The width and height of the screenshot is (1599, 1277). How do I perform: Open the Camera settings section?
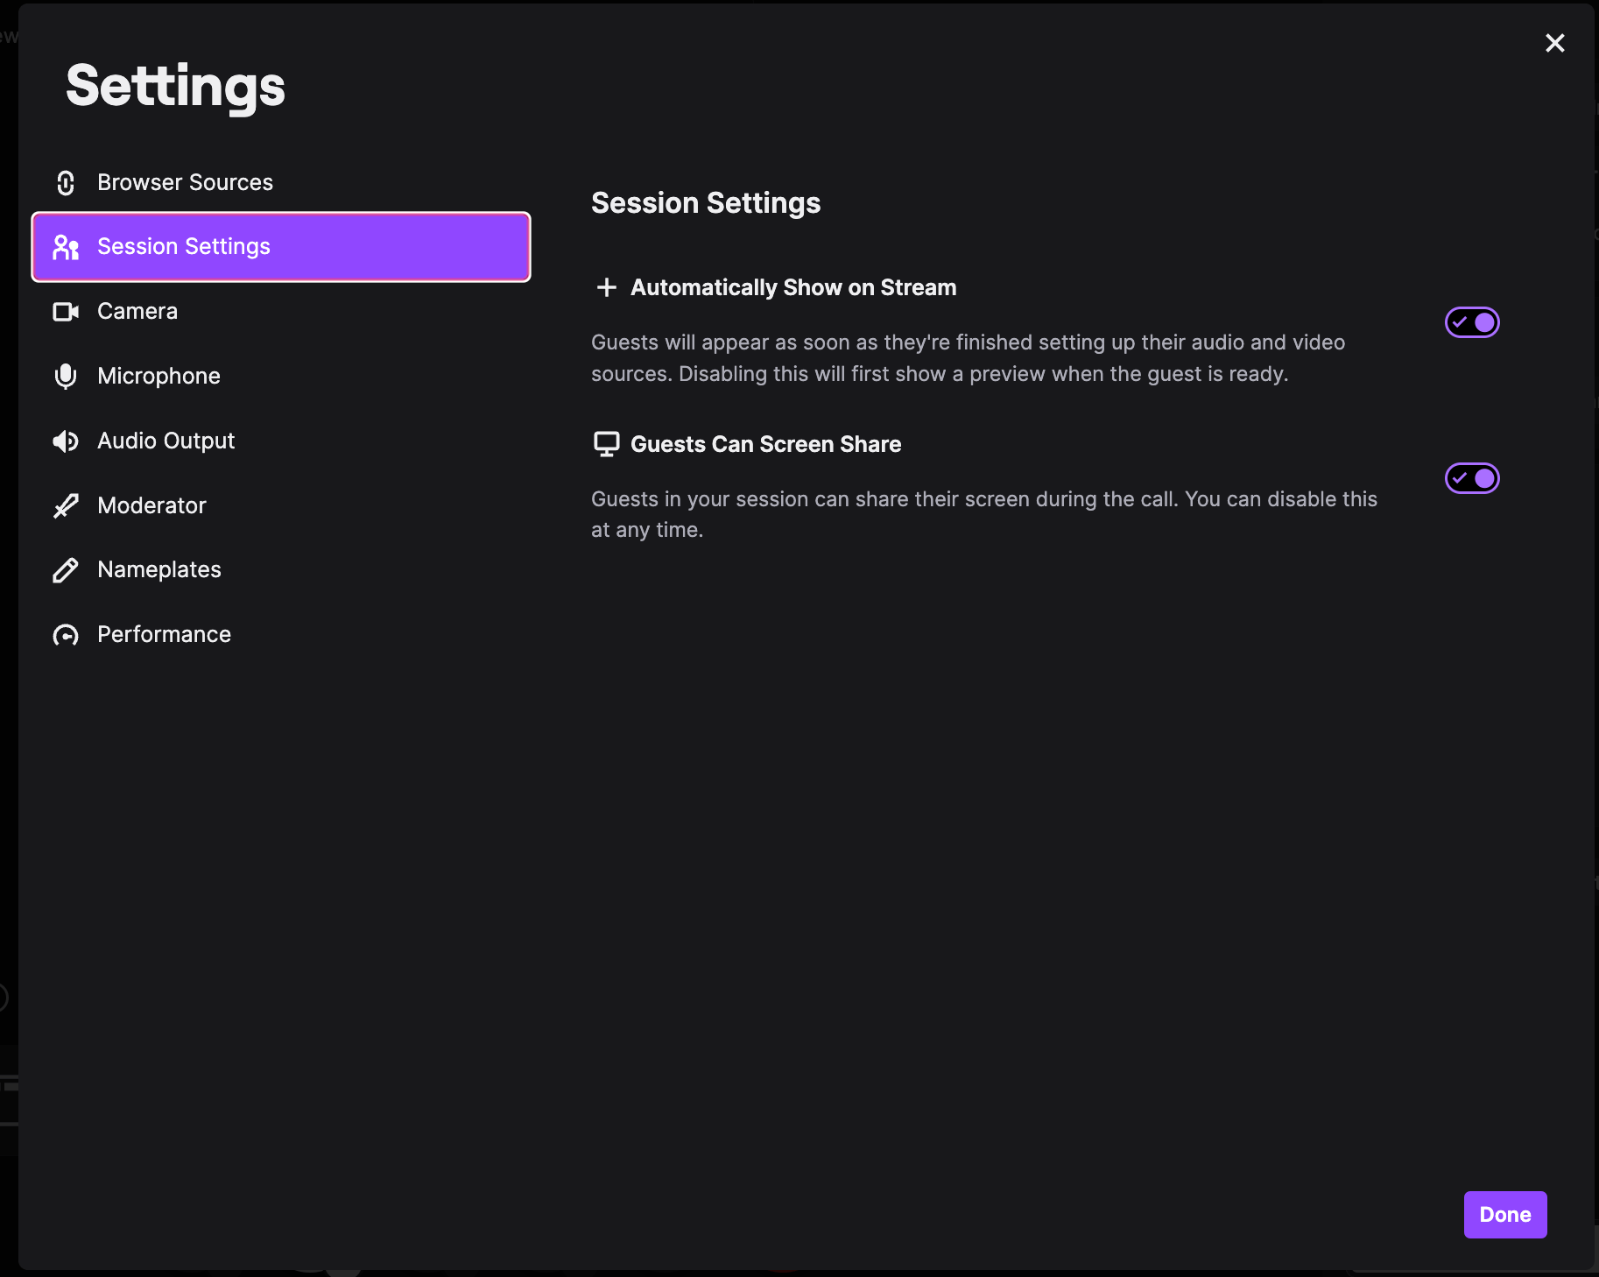click(137, 312)
